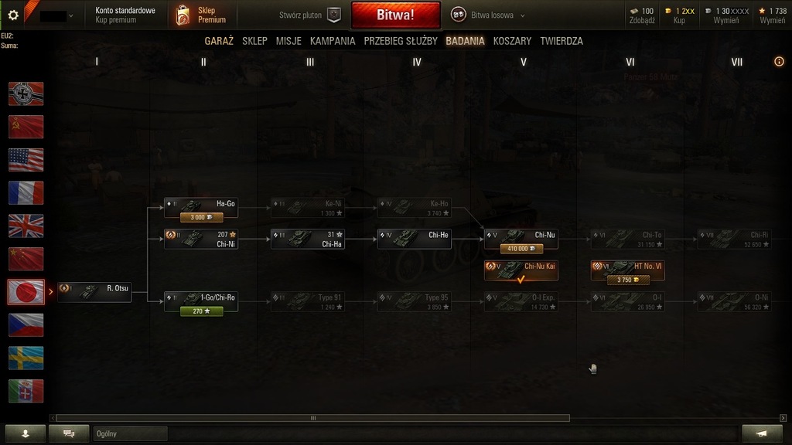Viewport: 792px width, 445px height.
Task: Open the chat channels icon
Action: point(69,433)
